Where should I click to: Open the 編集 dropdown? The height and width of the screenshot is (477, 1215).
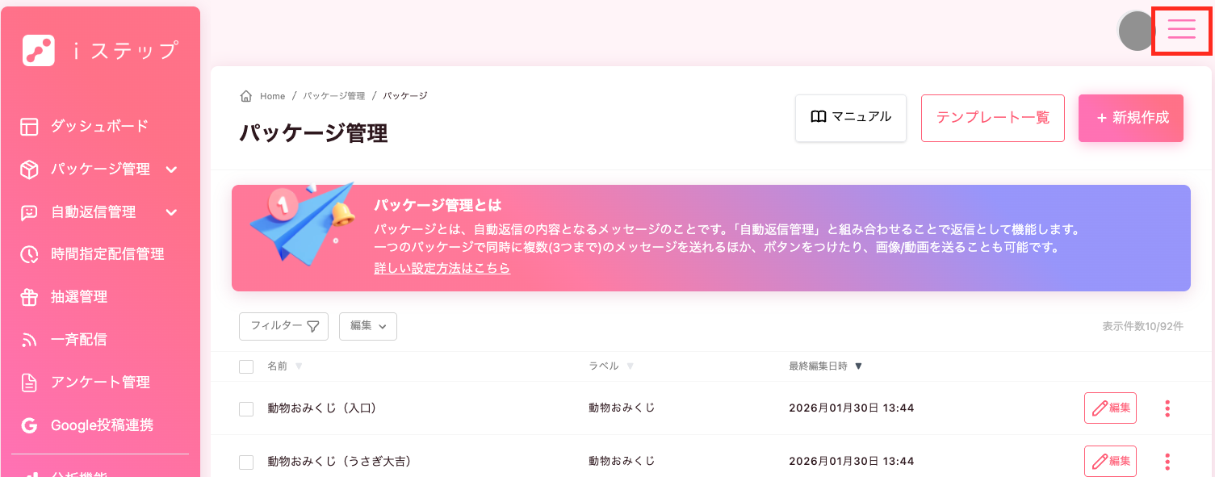pyautogui.click(x=368, y=326)
